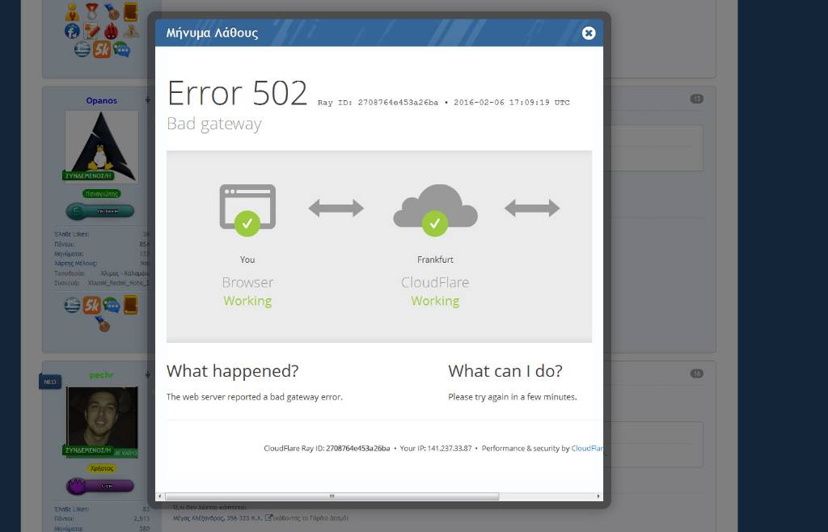The height and width of the screenshot is (532, 828).
Task: Click the Error 502 heading
Action: pyautogui.click(x=237, y=94)
